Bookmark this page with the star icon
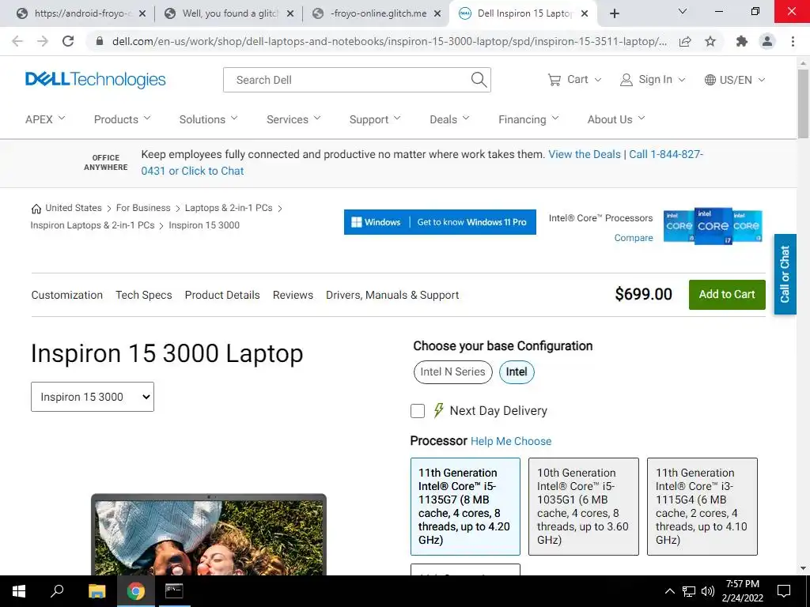The image size is (810, 607). pyautogui.click(x=710, y=41)
